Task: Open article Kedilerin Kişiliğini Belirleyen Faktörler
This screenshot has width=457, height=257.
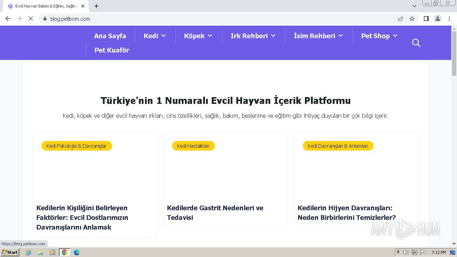Action: click(82, 217)
